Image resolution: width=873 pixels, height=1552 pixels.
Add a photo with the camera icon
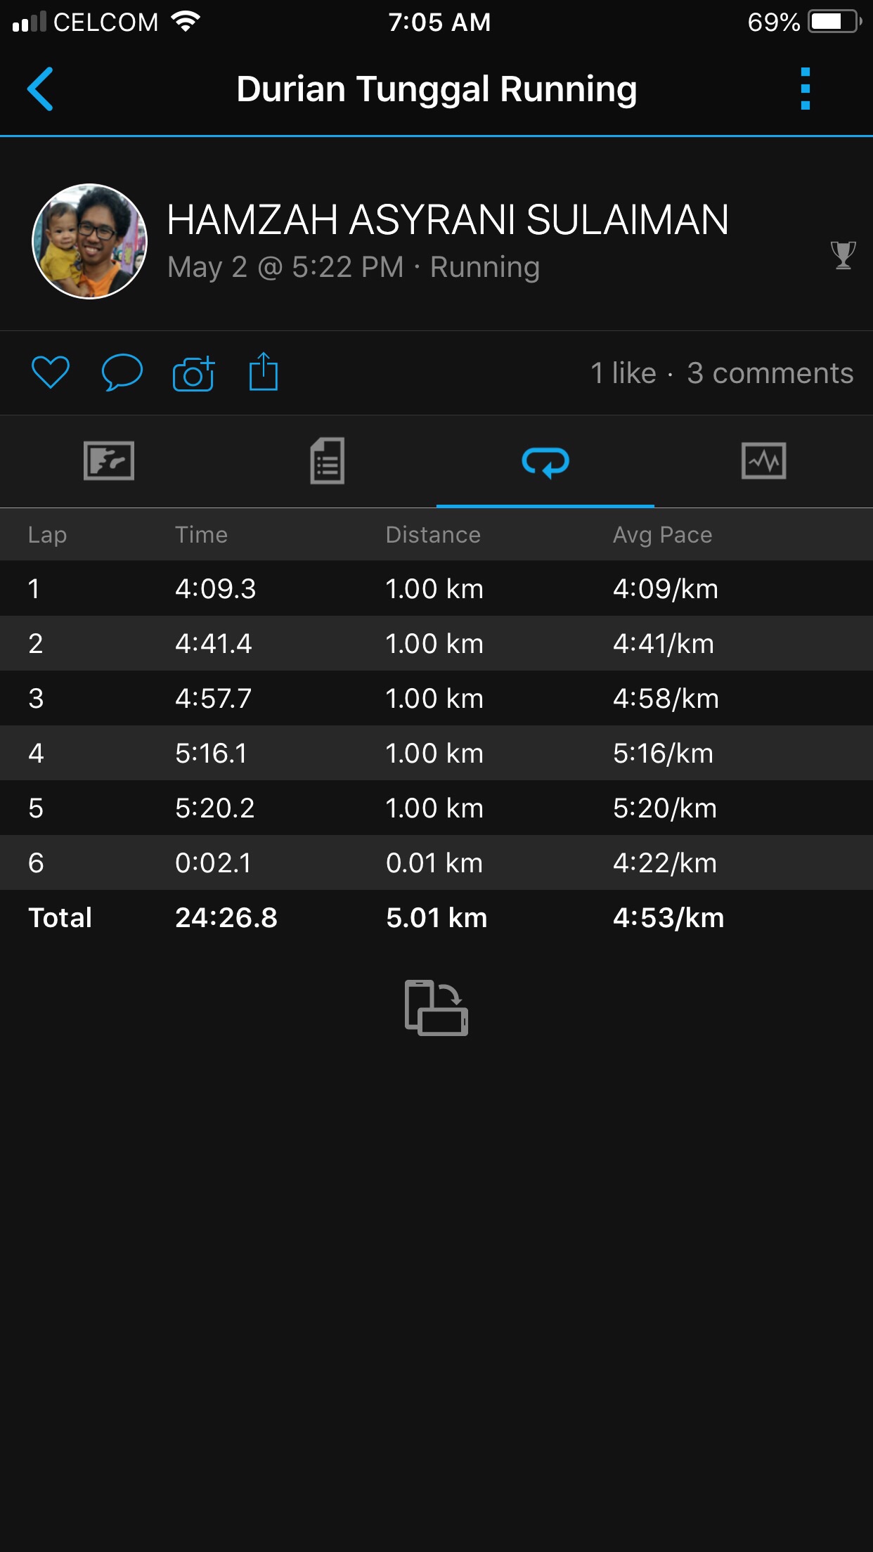coord(193,373)
